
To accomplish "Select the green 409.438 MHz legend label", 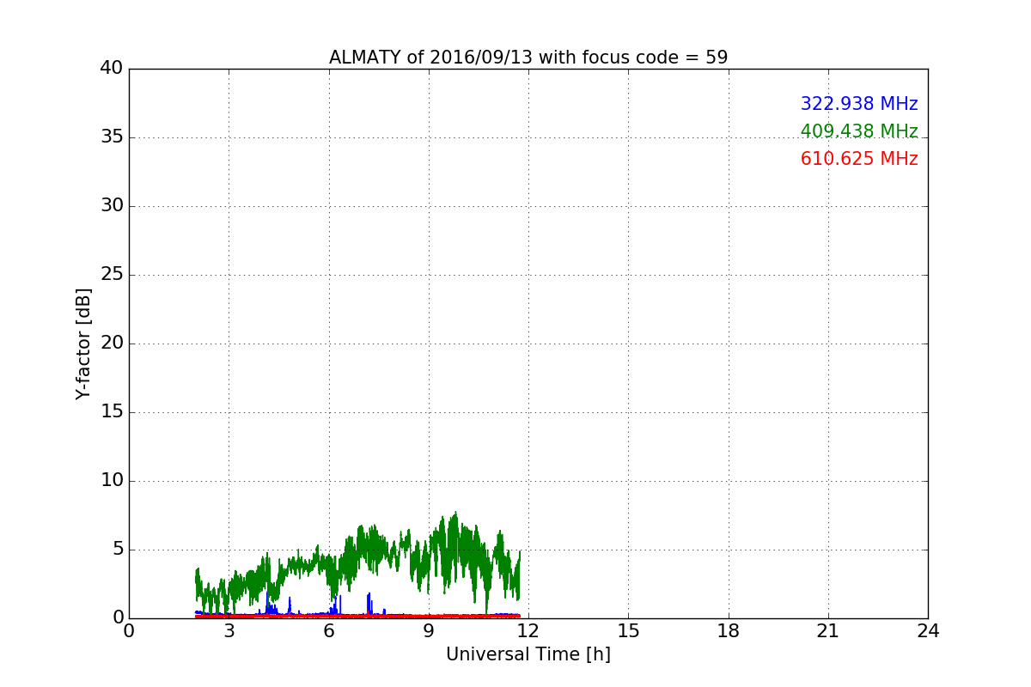I will coord(858,131).
